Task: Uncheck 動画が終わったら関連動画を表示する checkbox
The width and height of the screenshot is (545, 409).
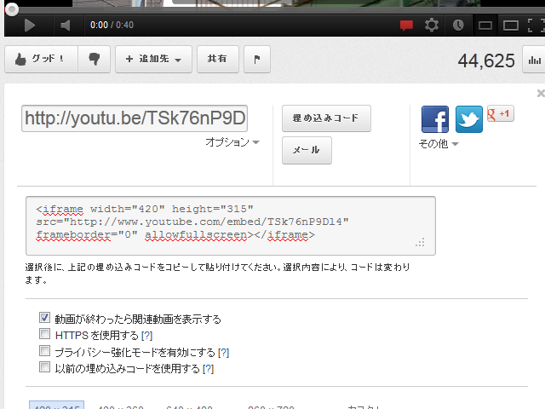Action: coord(45,319)
